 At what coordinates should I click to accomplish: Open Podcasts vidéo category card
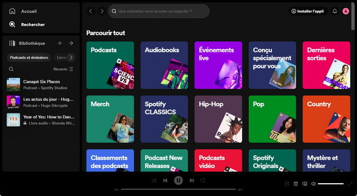(218, 160)
